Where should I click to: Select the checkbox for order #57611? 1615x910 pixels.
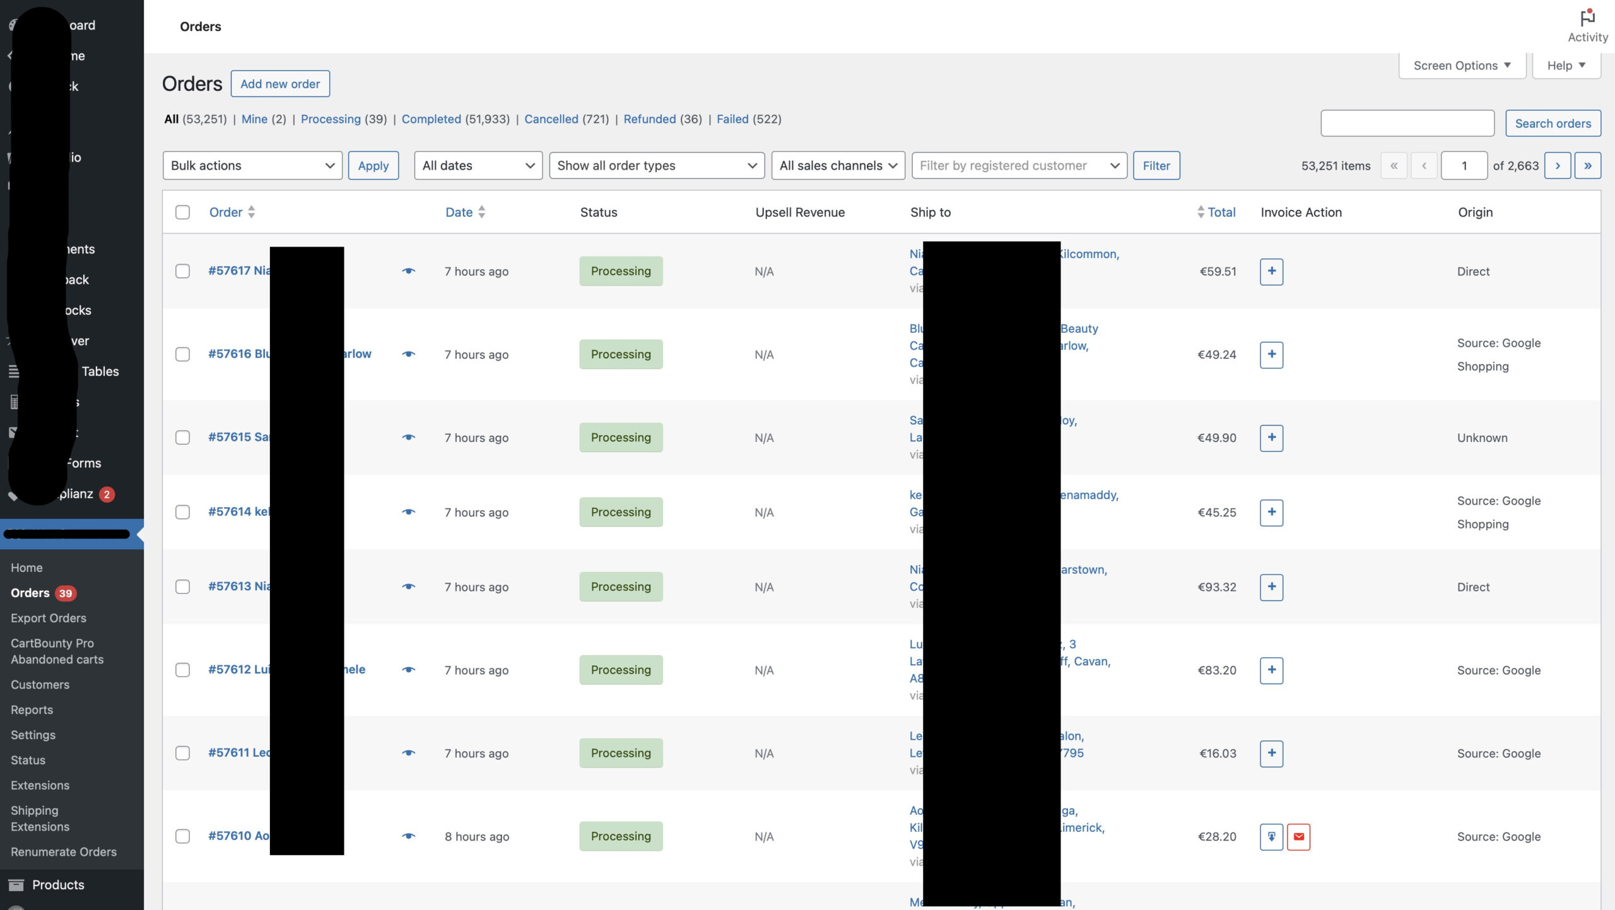tap(182, 753)
